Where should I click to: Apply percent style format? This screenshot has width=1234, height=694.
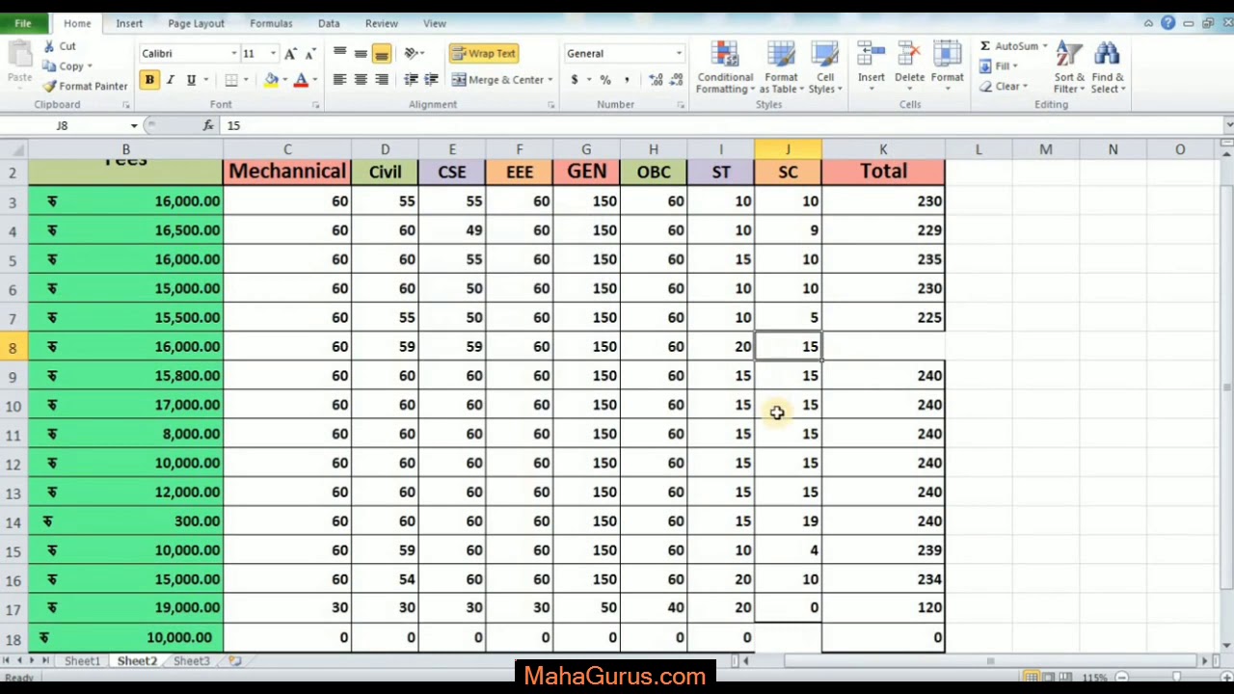click(605, 80)
